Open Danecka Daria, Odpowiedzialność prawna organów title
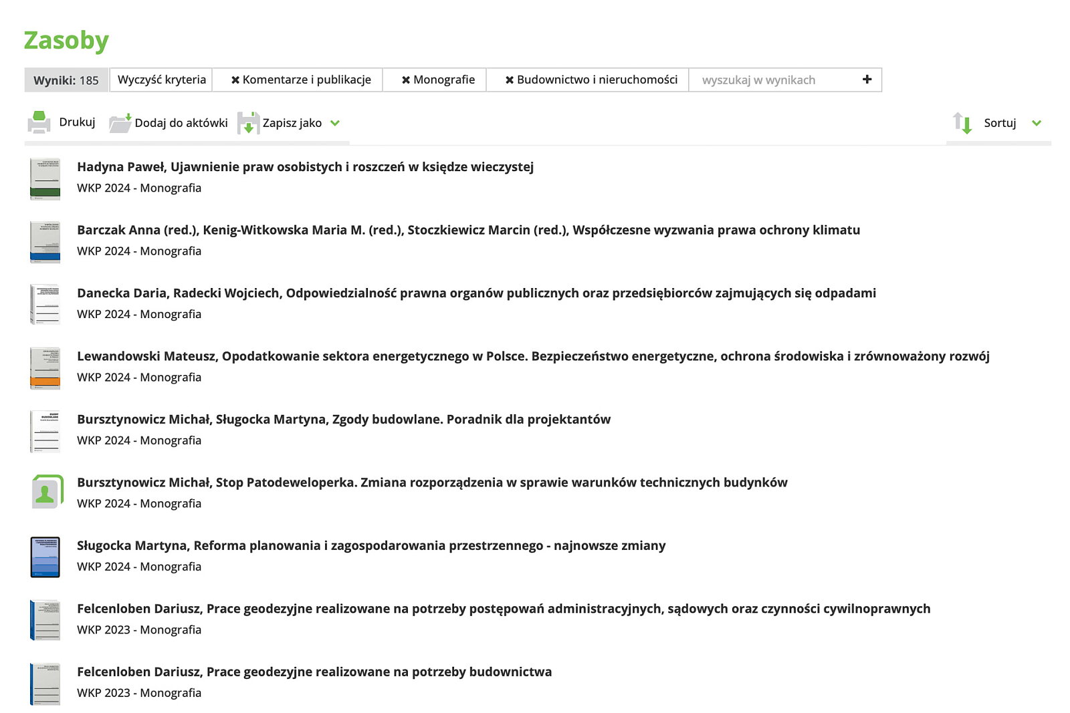 (476, 293)
